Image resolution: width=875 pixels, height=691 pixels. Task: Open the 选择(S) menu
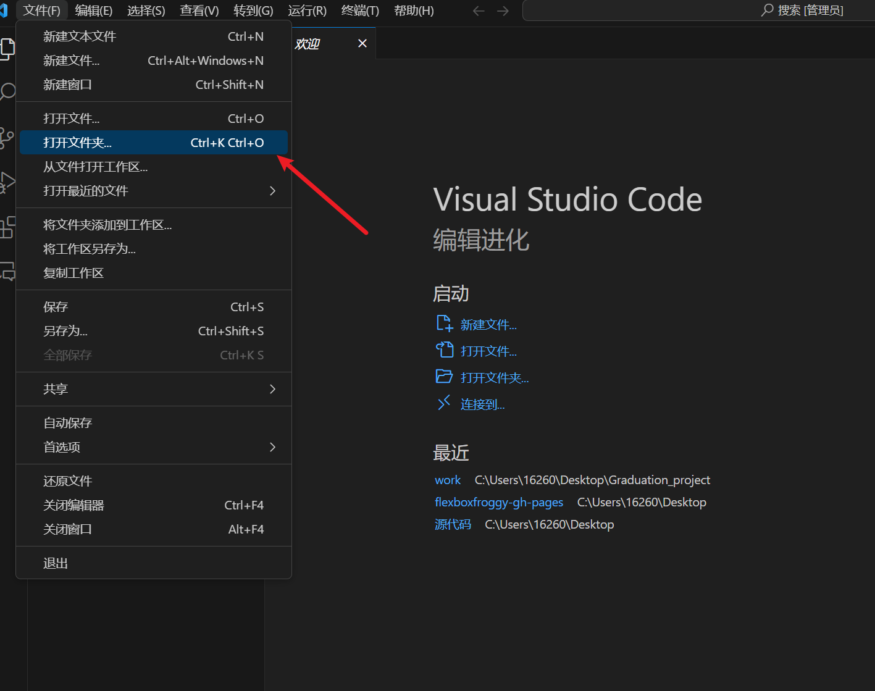coord(146,10)
